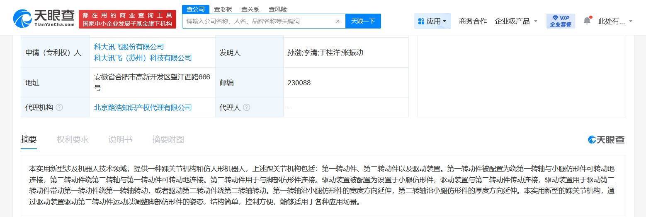The height and width of the screenshot is (217, 646).
Task: Click the VIP enterprise package icon
Action: (561, 21)
